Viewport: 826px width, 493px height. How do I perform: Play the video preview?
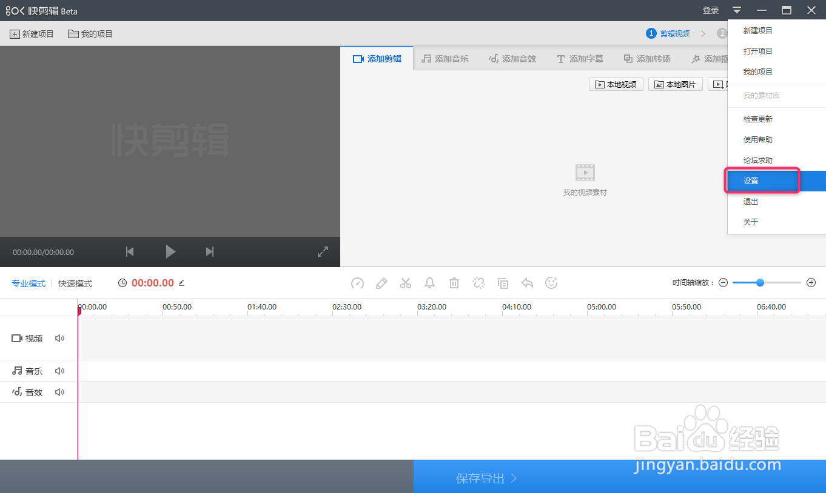click(x=170, y=251)
